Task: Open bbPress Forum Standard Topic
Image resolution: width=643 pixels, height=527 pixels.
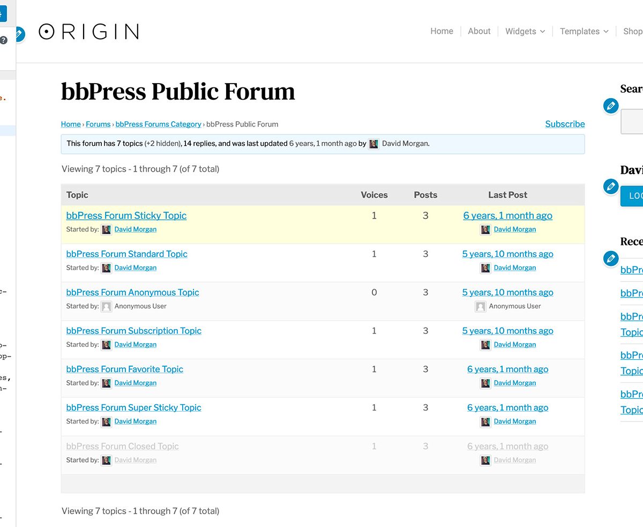Action: pos(127,254)
